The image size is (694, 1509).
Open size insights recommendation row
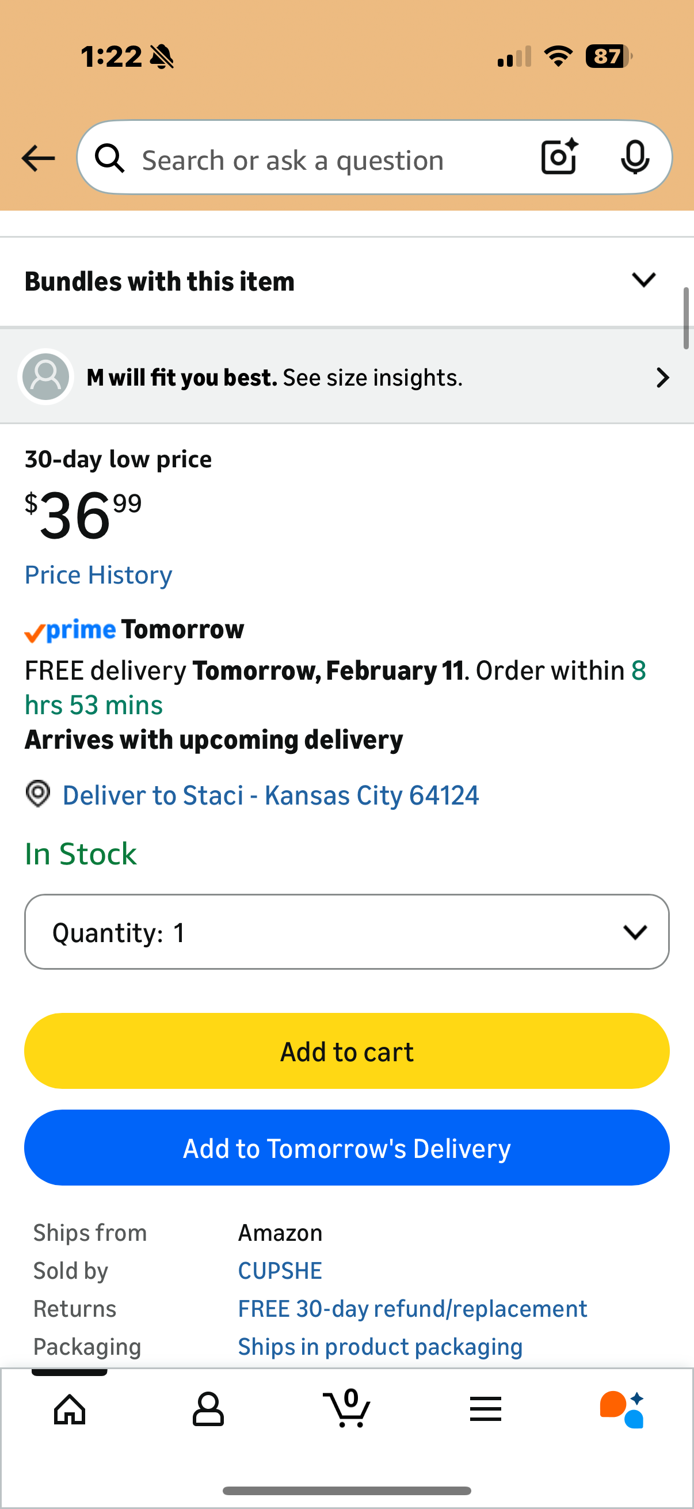point(346,378)
